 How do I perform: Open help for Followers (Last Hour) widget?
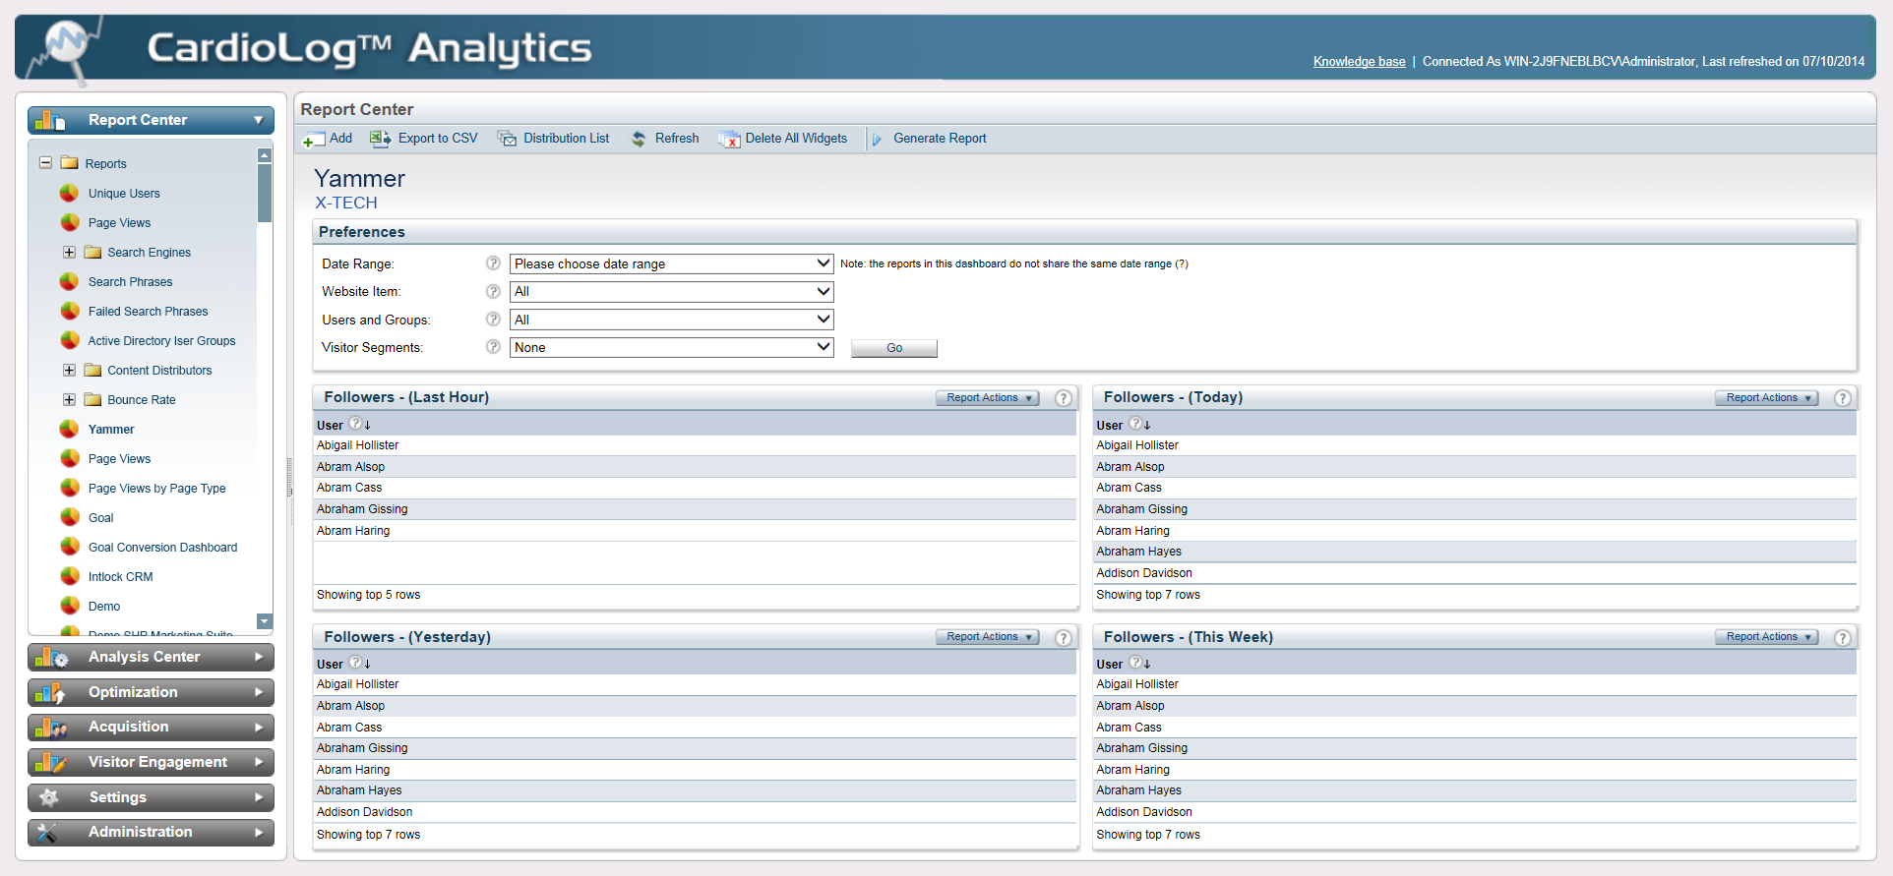1064,398
